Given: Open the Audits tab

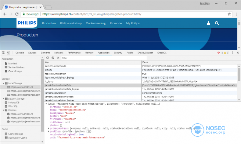Looking at the screenshot, I should point(130,53).
